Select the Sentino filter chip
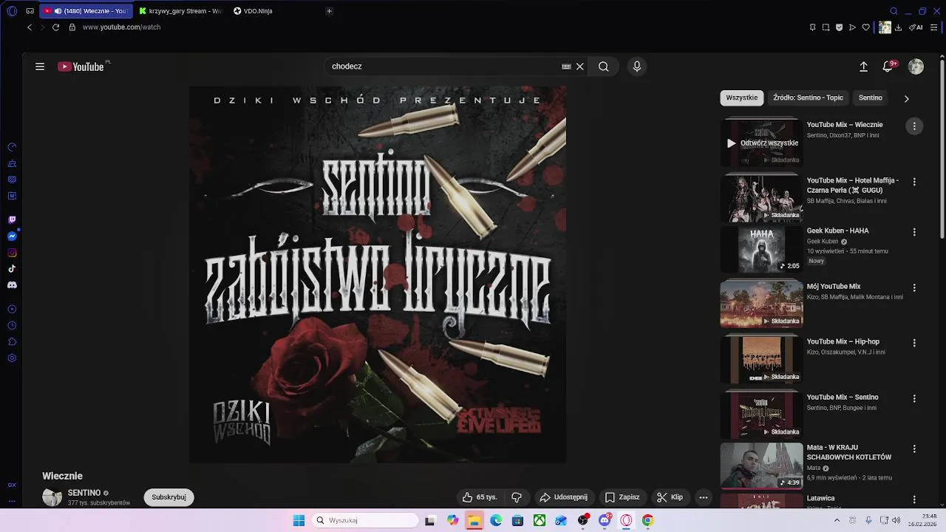 tap(871, 98)
